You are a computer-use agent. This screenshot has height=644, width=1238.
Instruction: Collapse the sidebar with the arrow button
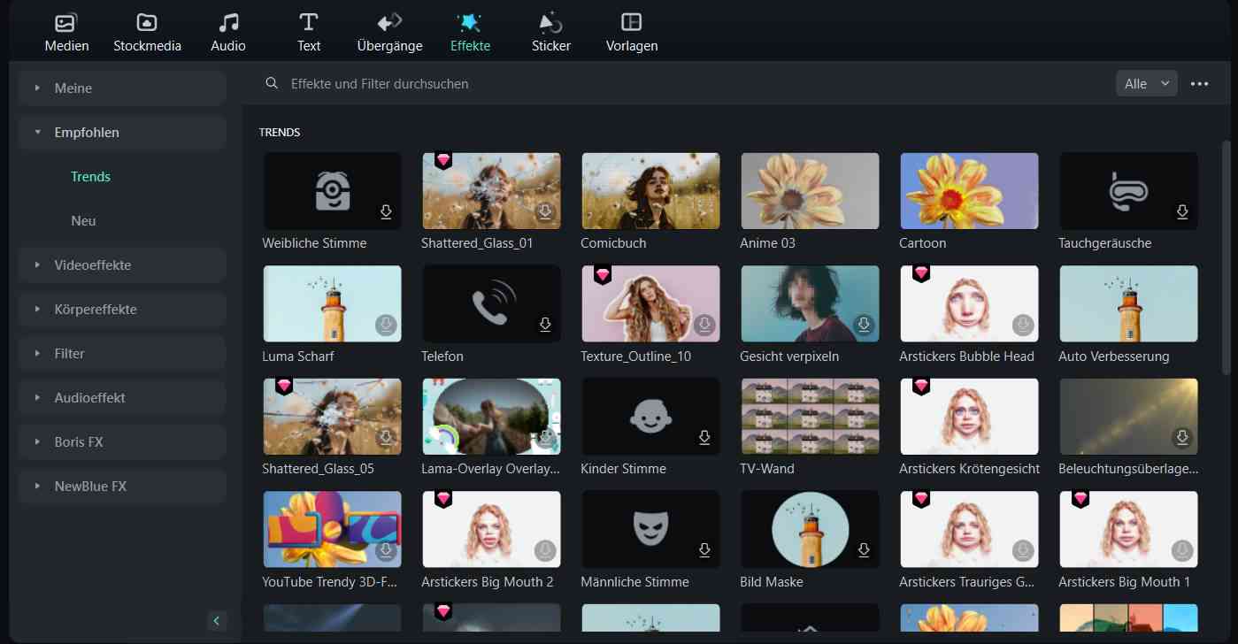coord(217,620)
